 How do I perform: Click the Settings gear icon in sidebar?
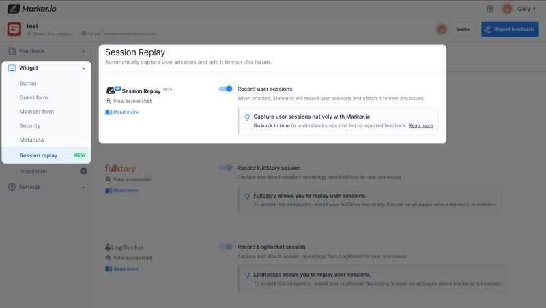point(12,187)
